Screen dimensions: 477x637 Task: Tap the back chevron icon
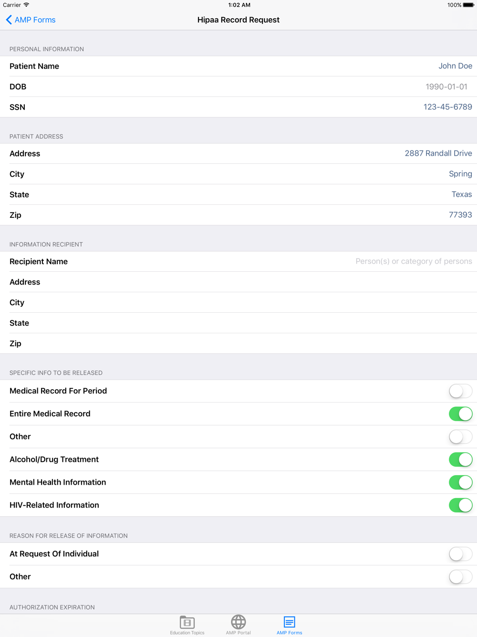[x=9, y=20]
